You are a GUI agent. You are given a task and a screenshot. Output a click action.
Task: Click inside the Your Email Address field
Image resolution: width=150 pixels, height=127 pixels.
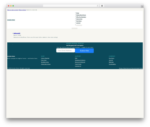pos(66,50)
